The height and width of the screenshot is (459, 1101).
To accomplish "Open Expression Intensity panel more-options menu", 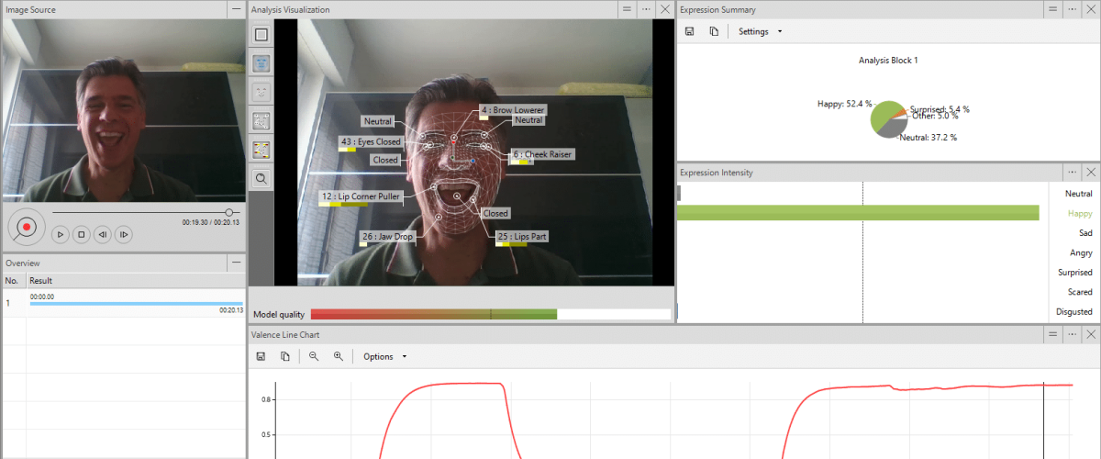I will [1072, 172].
